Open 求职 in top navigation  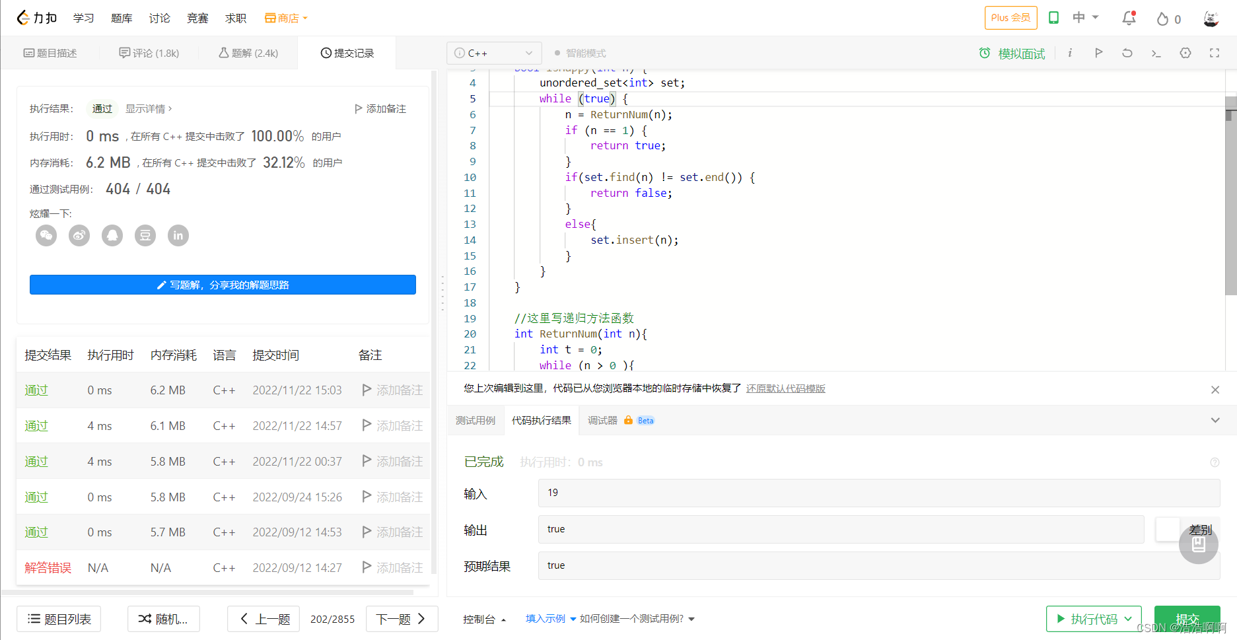click(x=236, y=18)
